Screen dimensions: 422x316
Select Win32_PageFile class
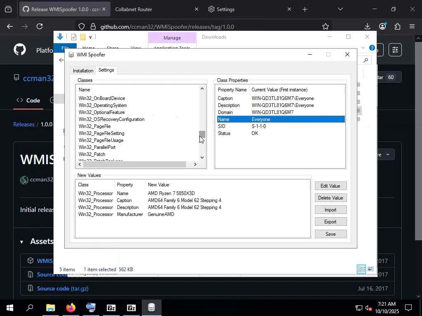coord(94,126)
